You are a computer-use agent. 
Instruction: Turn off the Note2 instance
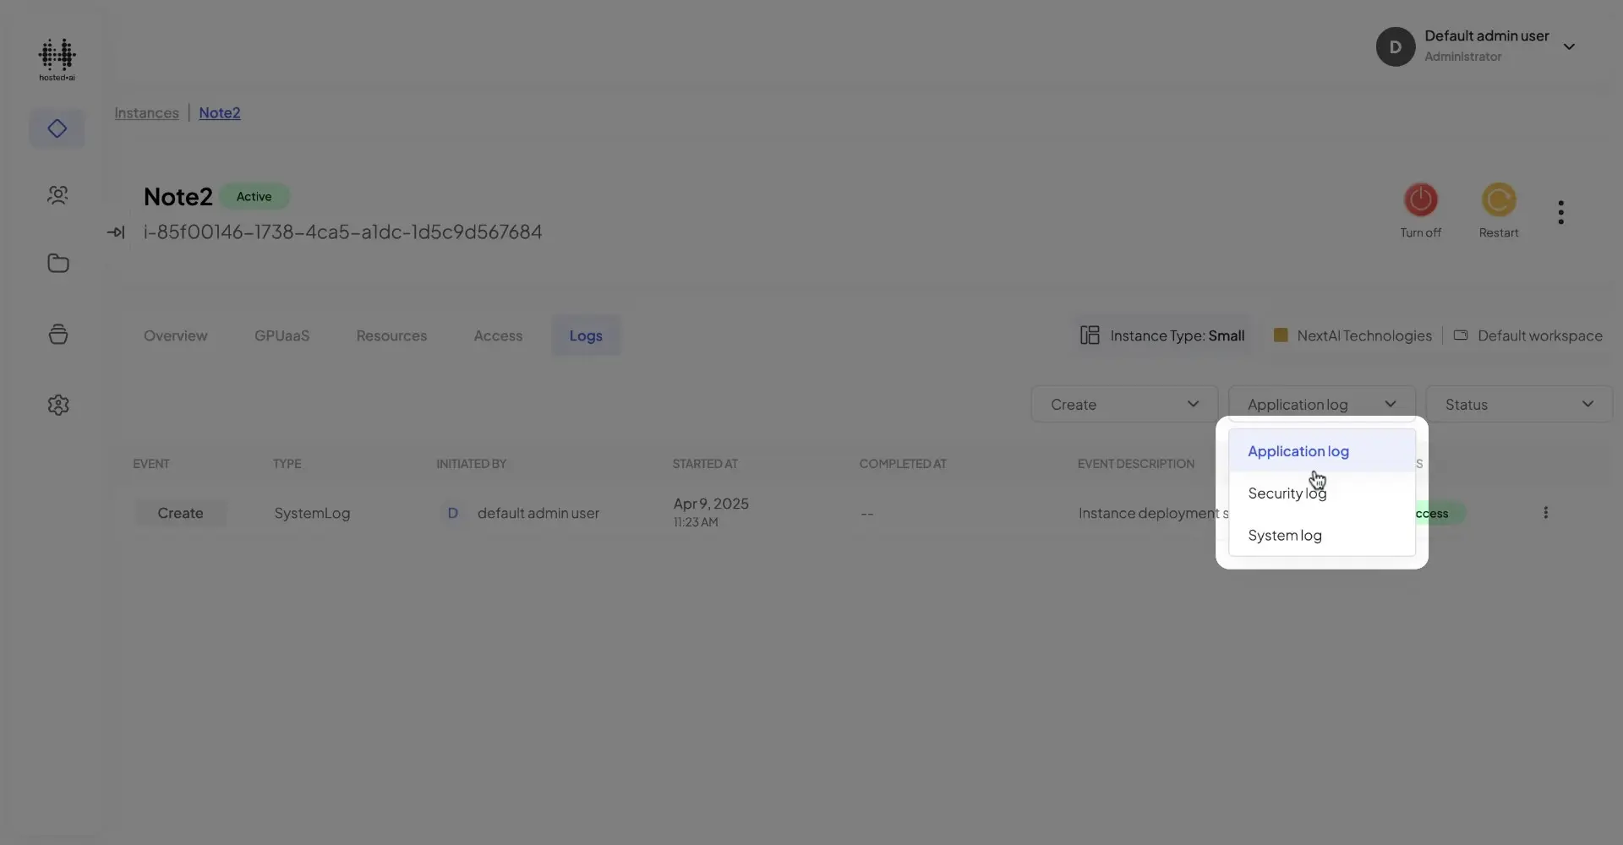coord(1420,200)
